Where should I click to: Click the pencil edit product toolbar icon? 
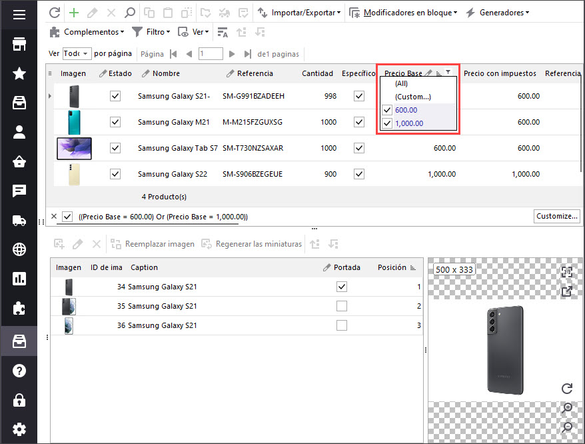click(92, 13)
